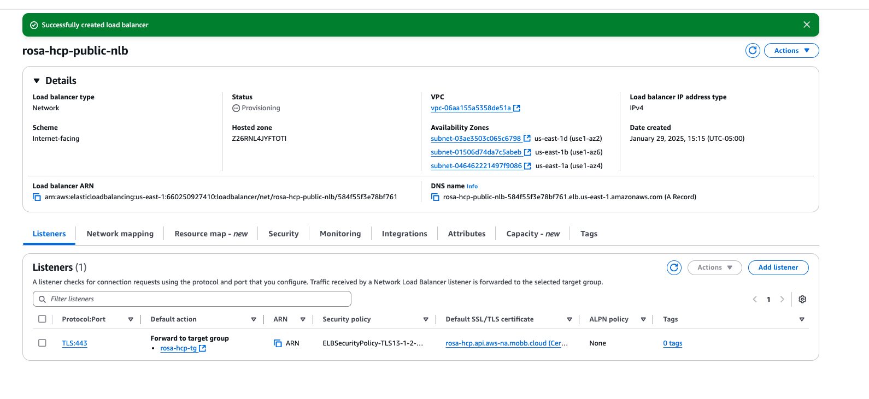
Task: Open subnet-03ae3503c065c6798 link
Action: tap(475, 139)
